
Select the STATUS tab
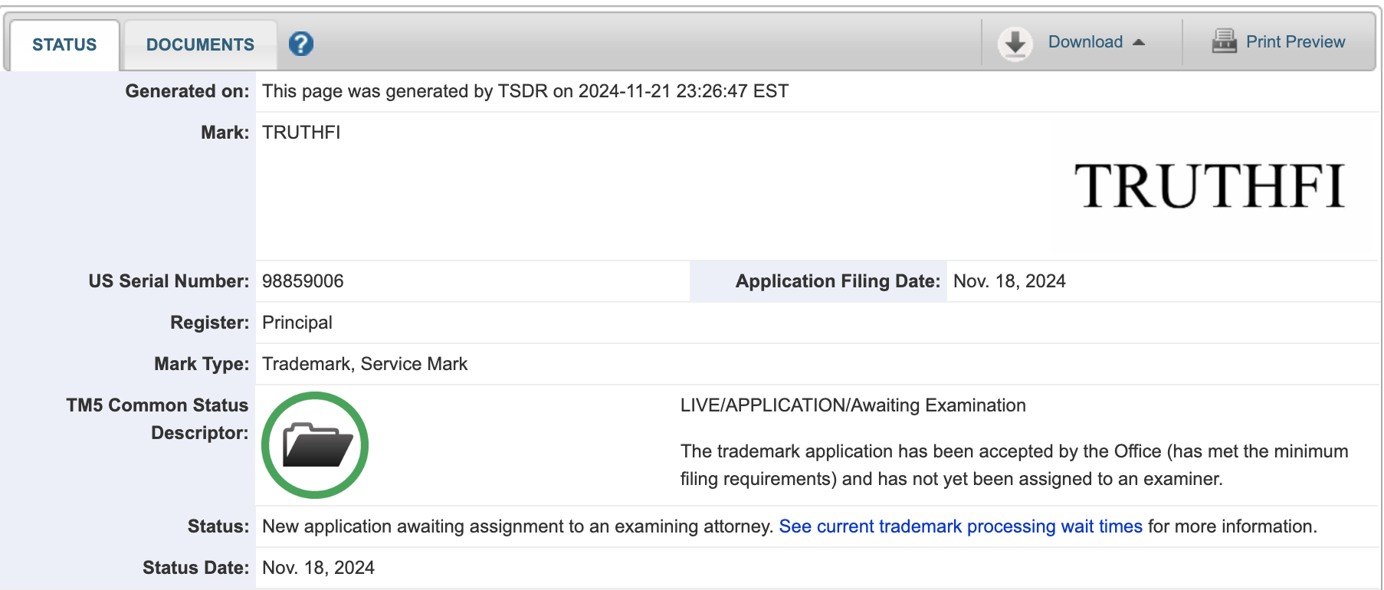tap(64, 44)
